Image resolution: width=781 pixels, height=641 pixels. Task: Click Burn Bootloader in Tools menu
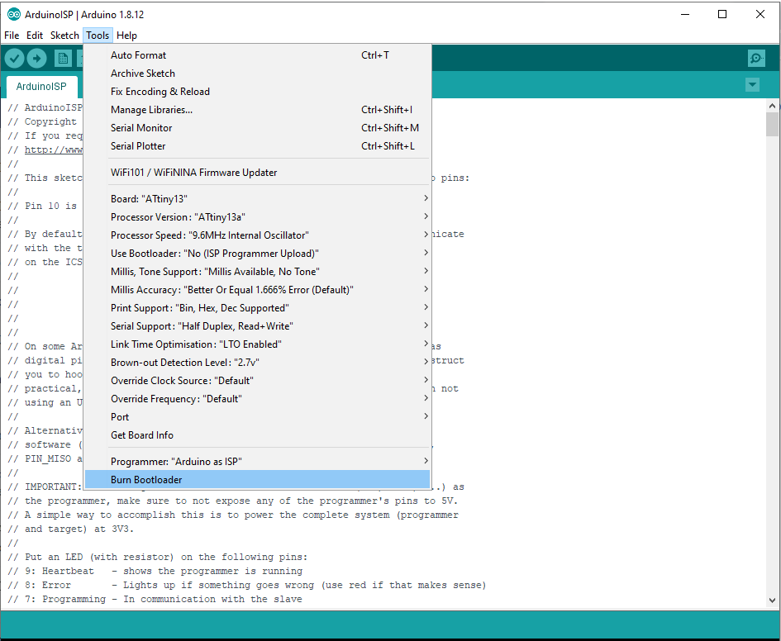[x=257, y=480]
